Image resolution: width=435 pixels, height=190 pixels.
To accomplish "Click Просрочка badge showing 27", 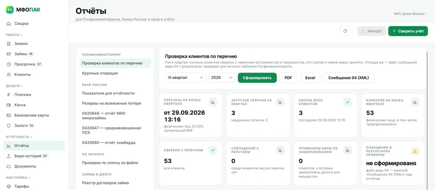I will (39, 65).
